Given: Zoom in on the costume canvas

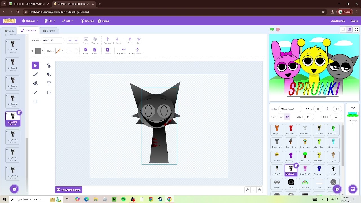Looking at the screenshot, I should click(x=259, y=190).
